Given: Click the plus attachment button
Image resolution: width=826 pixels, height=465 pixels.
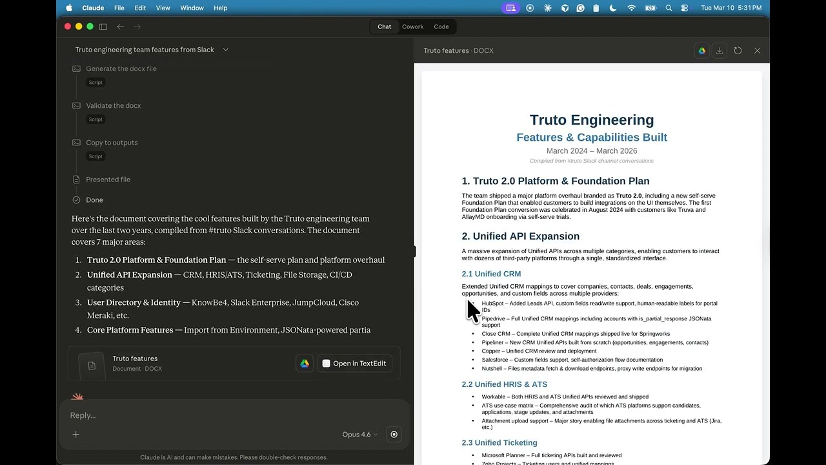Looking at the screenshot, I should tap(76, 434).
